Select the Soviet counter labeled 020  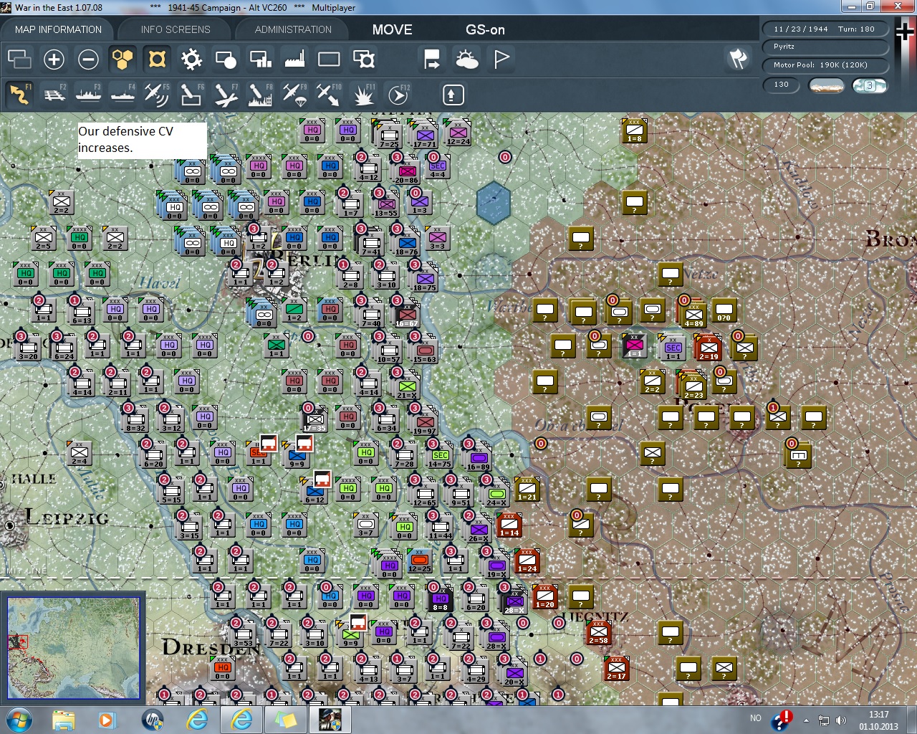[x=724, y=310]
